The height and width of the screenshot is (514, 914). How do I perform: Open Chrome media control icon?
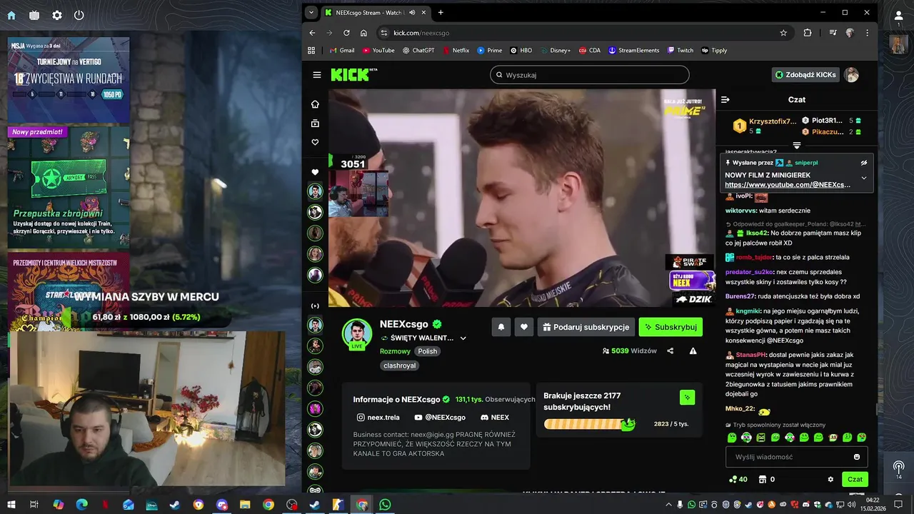[833, 33]
